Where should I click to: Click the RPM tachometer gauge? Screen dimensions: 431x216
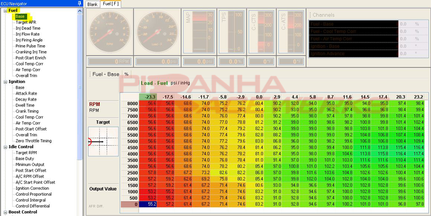pos(110,32)
